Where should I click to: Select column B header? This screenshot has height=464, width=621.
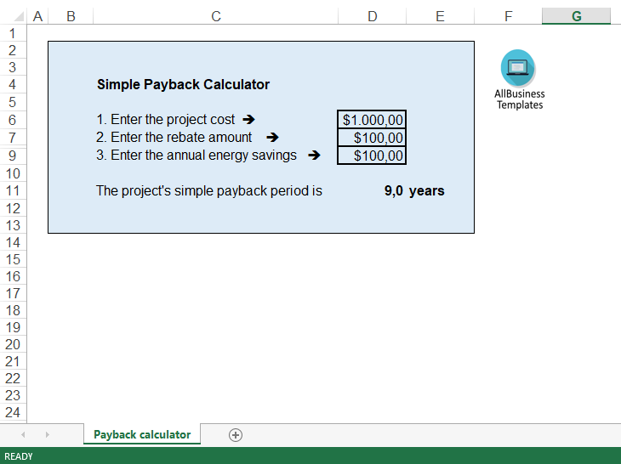tap(71, 16)
